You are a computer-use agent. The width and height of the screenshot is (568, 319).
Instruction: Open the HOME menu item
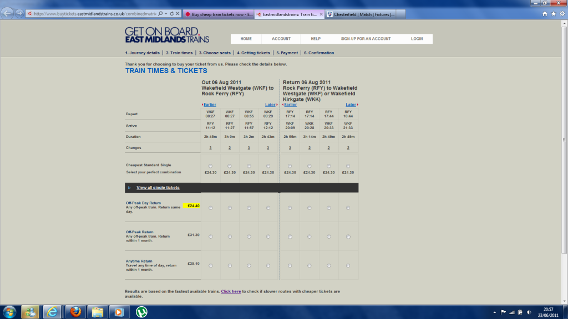coord(246,39)
